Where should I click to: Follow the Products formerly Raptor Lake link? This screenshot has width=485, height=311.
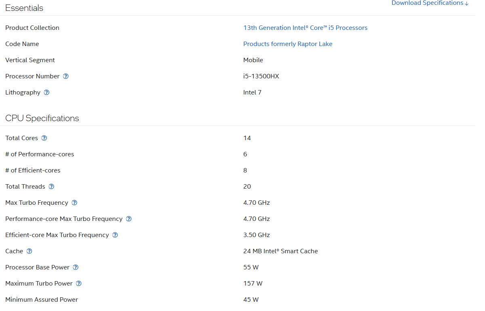click(287, 44)
